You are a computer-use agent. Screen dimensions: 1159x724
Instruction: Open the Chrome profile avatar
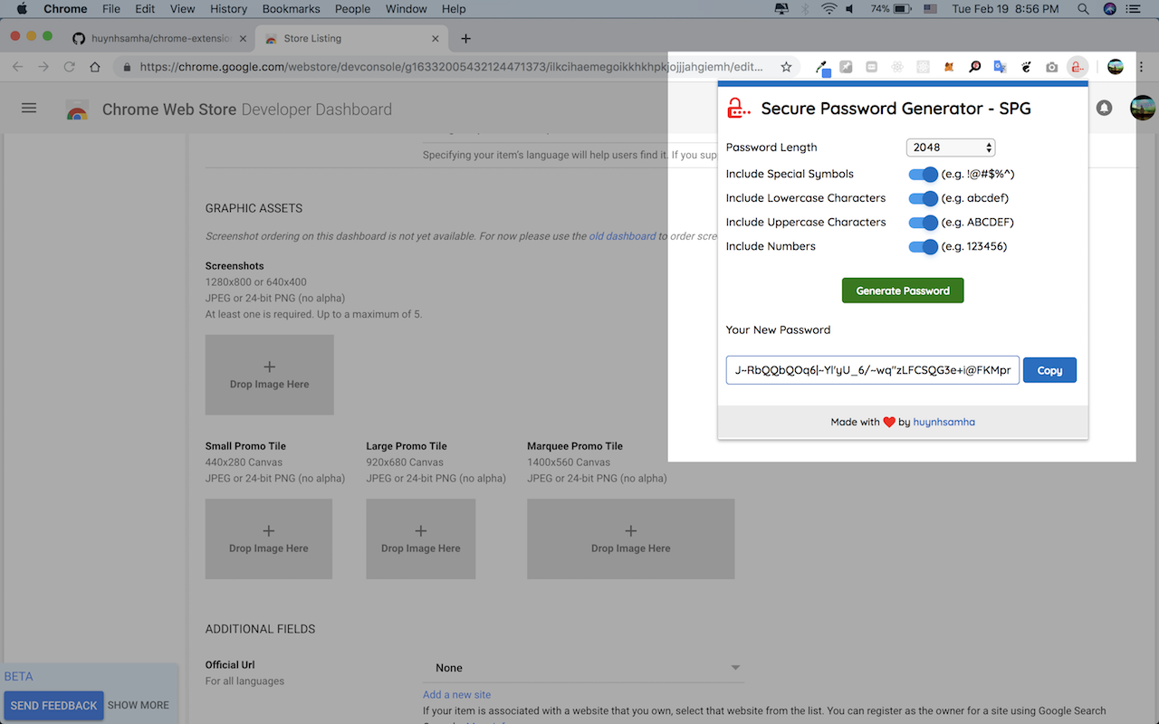[1116, 67]
